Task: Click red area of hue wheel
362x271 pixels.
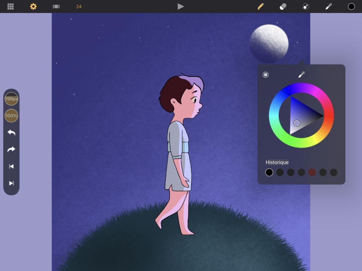Action: coord(329,115)
